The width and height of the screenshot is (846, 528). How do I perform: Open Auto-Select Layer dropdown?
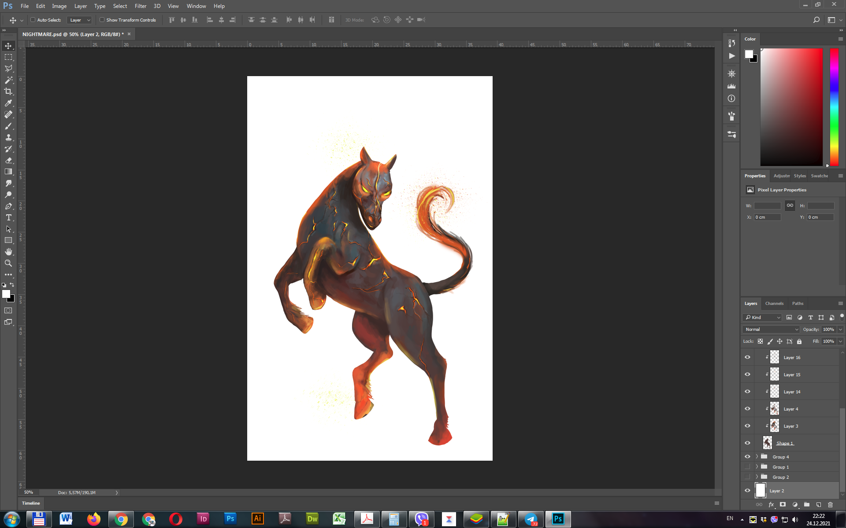point(79,20)
